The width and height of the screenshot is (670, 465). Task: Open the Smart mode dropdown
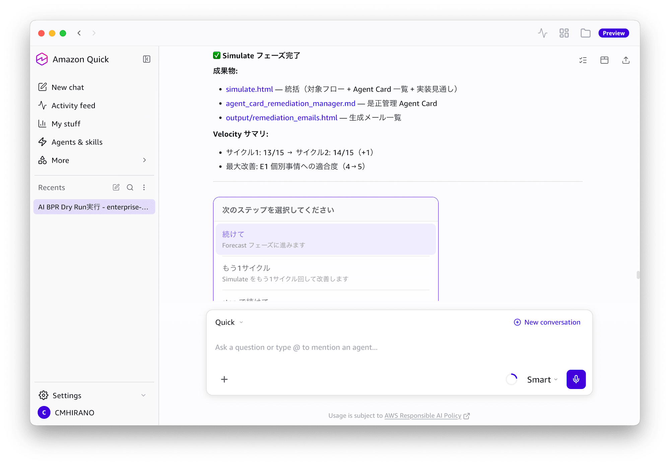(542, 380)
